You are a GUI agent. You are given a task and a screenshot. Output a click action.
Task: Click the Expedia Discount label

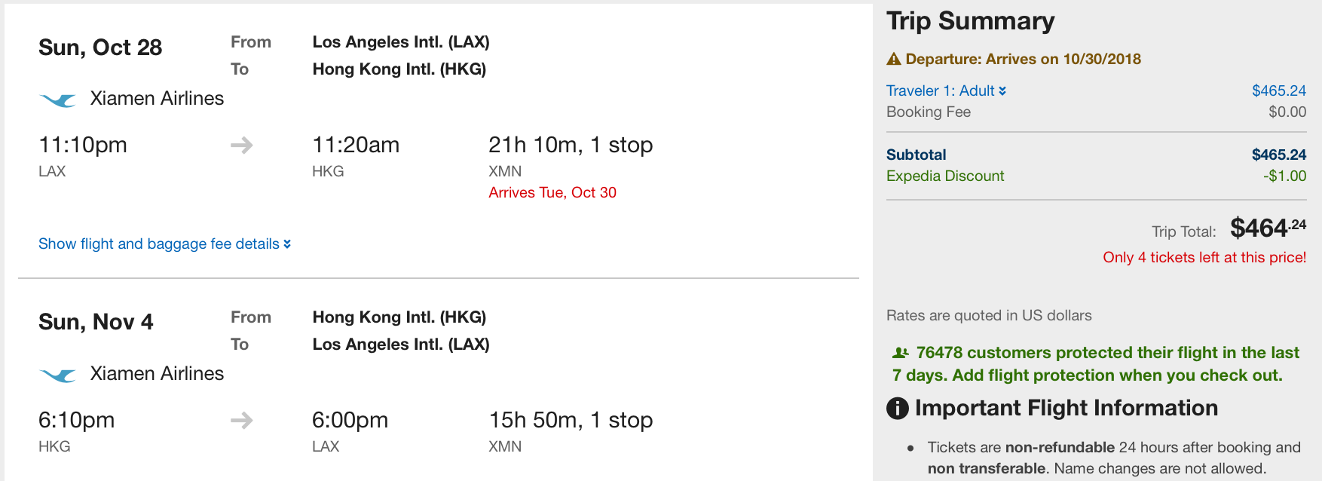click(x=945, y=176)
